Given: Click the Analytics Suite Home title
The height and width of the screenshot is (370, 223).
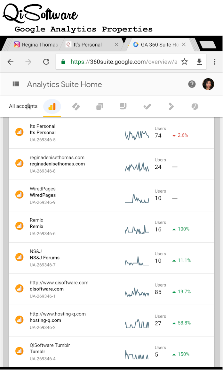Looking at the screenshot, I should tap(64, 84).
